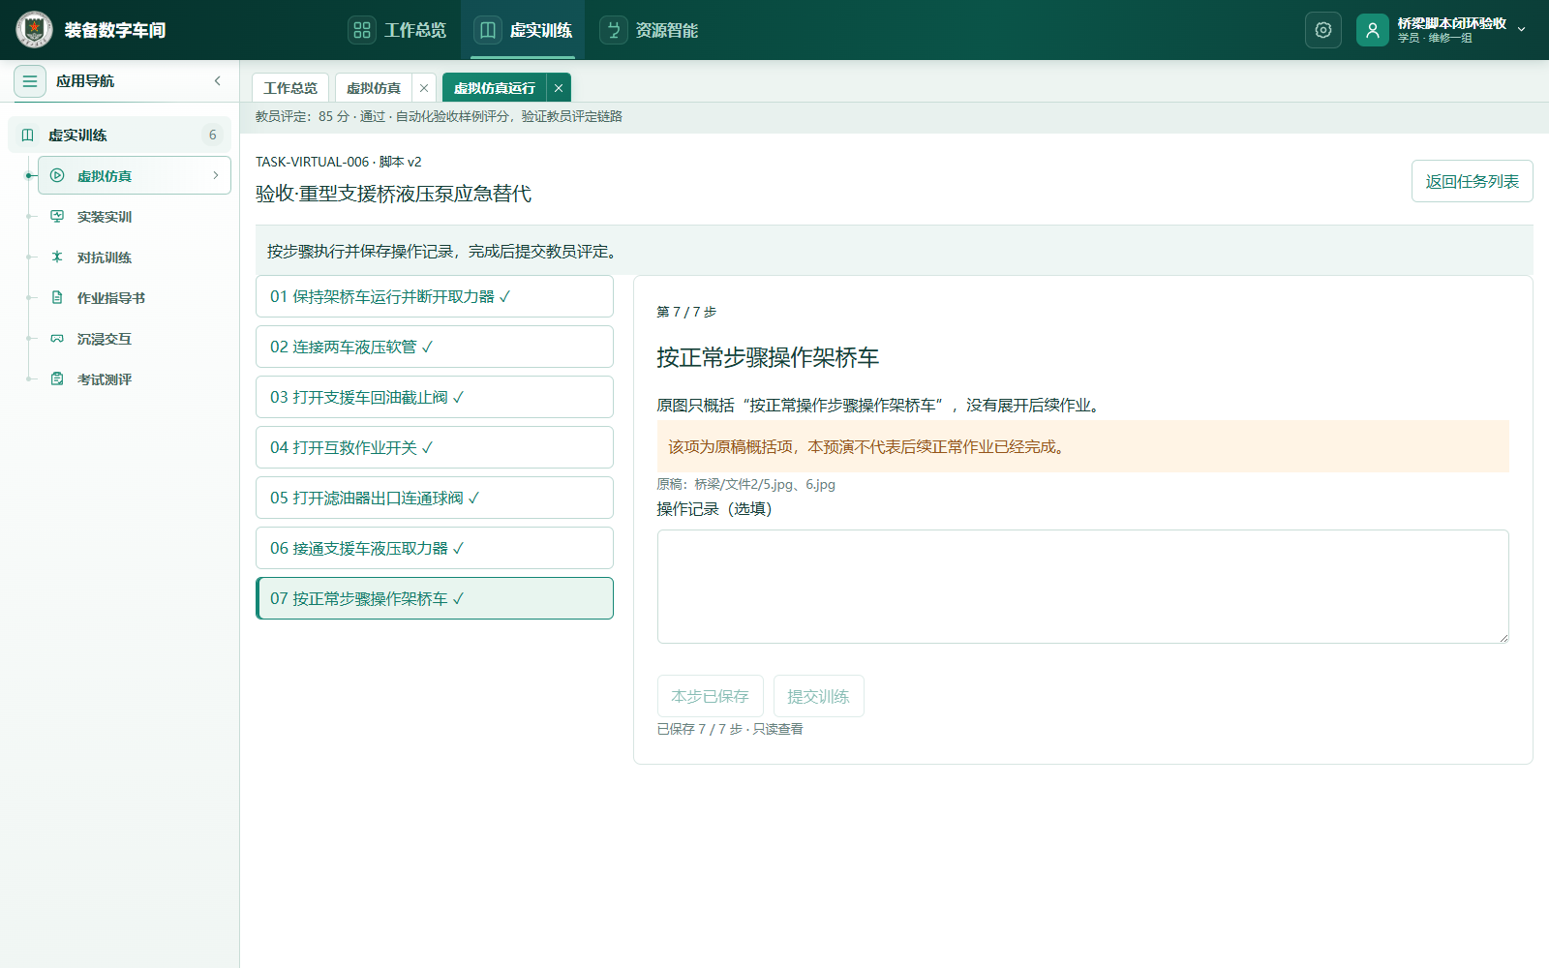This screenshot has width=1549, height=968.
Task: Open 作业指导书 in the sidebar
Action: click(134, 297)
